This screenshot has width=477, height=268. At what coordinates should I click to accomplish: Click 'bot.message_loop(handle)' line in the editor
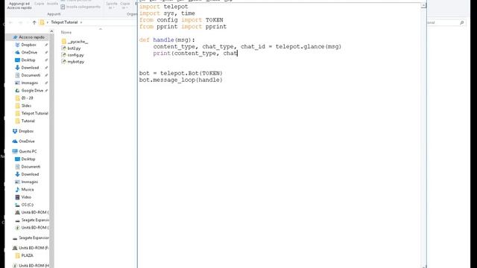tap(181, 80)
